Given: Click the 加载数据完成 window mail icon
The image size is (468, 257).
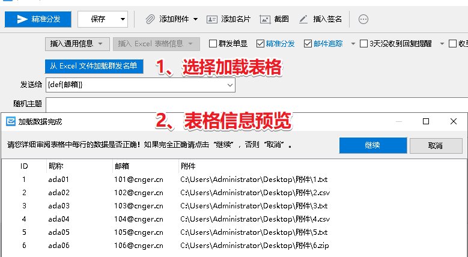Looking at the screenshot, I should 11,121.
